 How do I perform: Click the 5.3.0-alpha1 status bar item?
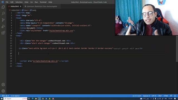tap(15, 96)
